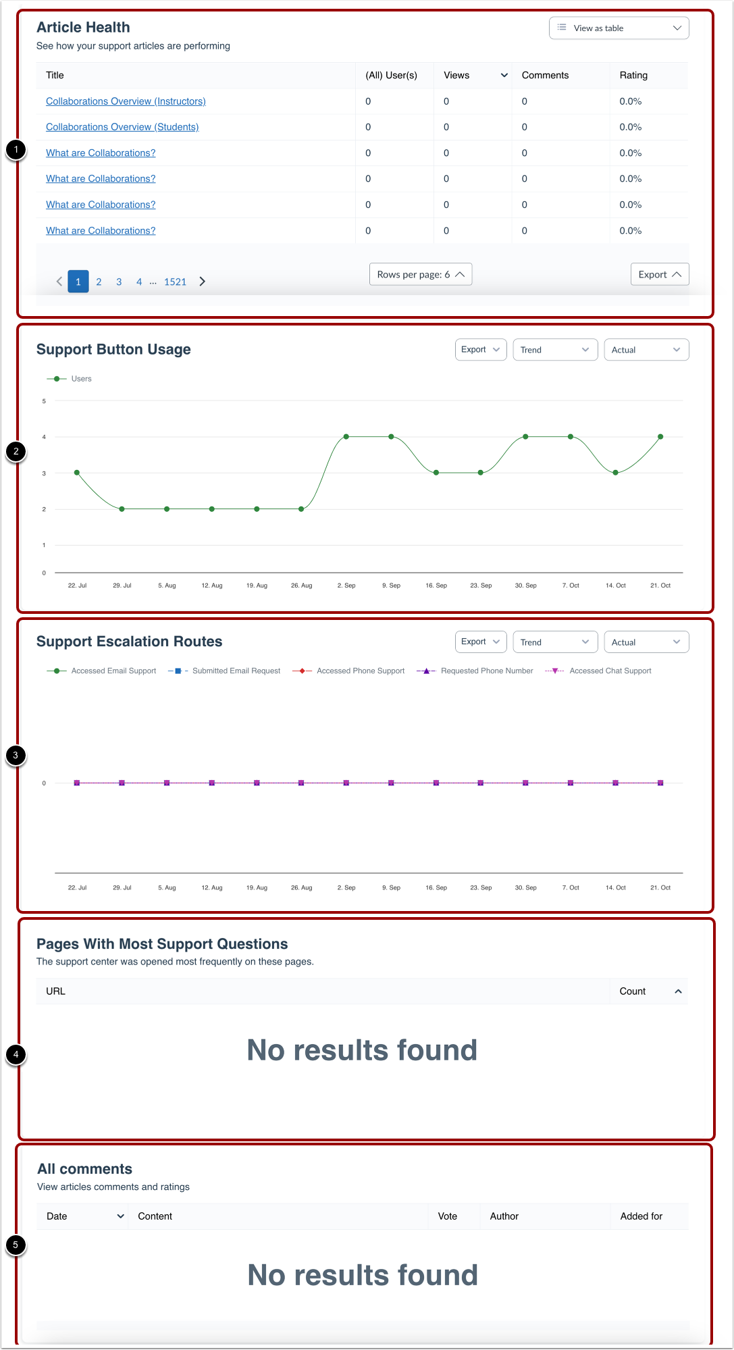Select page 1 in pagination
This screenshot has width=734, height=1350.
tap(78, 282)
